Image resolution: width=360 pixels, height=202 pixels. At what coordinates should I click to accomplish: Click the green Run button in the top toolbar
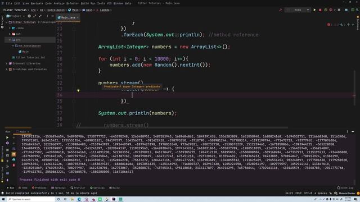click(x=314, y=10)
